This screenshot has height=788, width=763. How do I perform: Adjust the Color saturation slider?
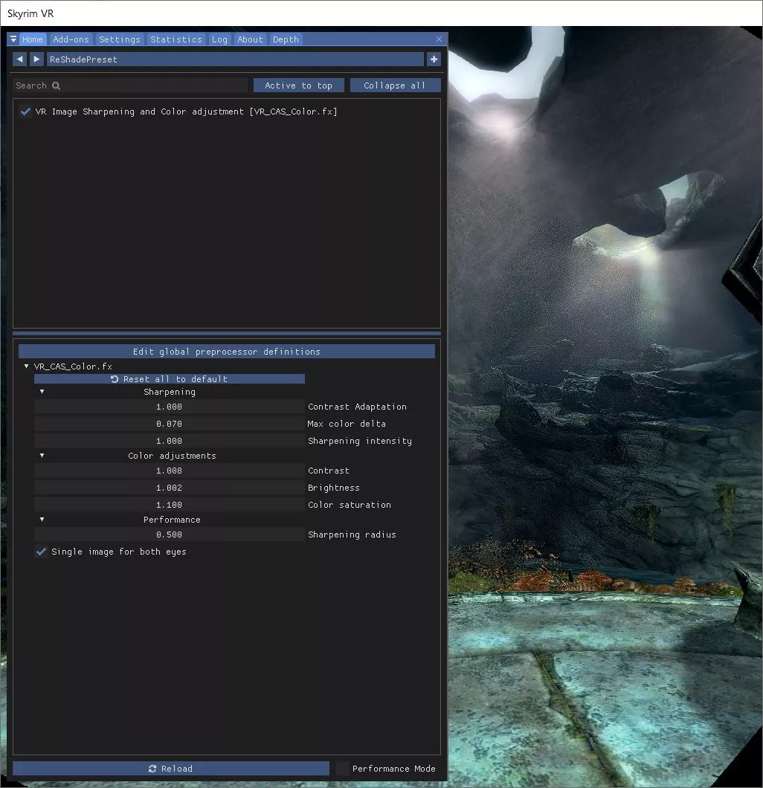point(170,505)
